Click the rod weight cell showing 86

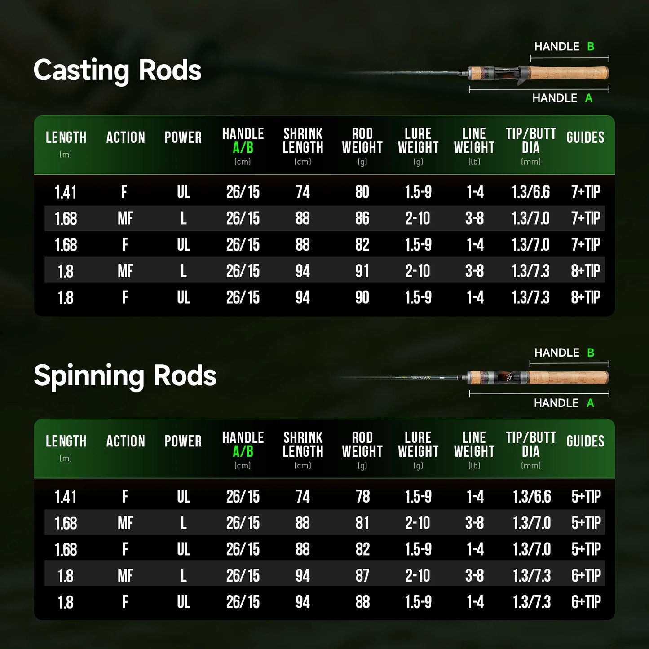[362, 218]
